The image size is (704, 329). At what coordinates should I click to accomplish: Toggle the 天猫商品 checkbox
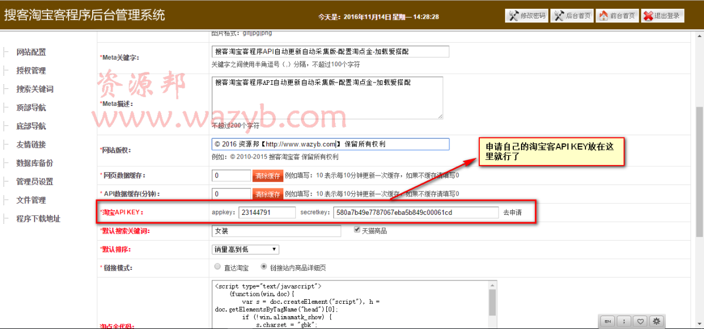tap(357, 230)
